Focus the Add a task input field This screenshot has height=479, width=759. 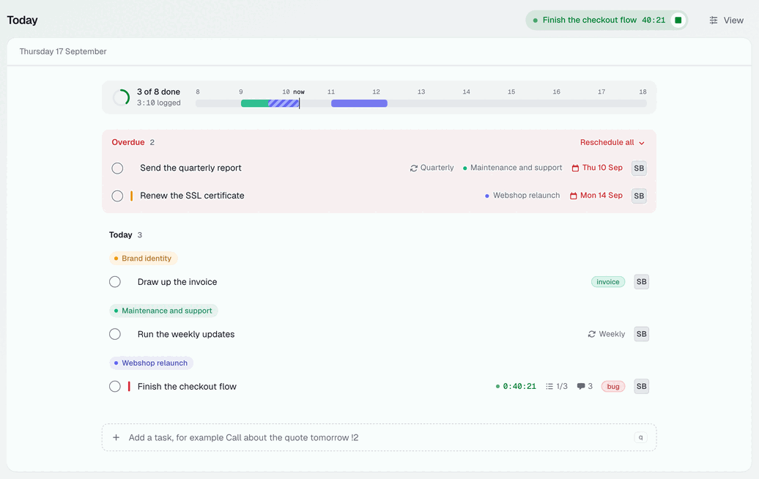(379, 437)
